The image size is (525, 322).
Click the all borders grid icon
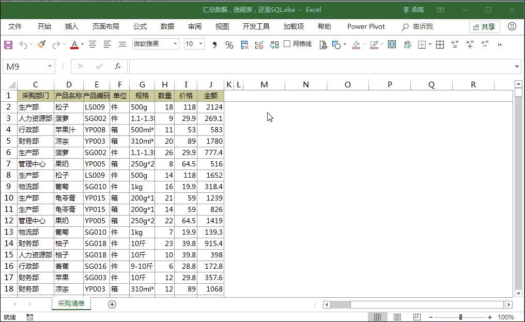[x=440, y=44]
